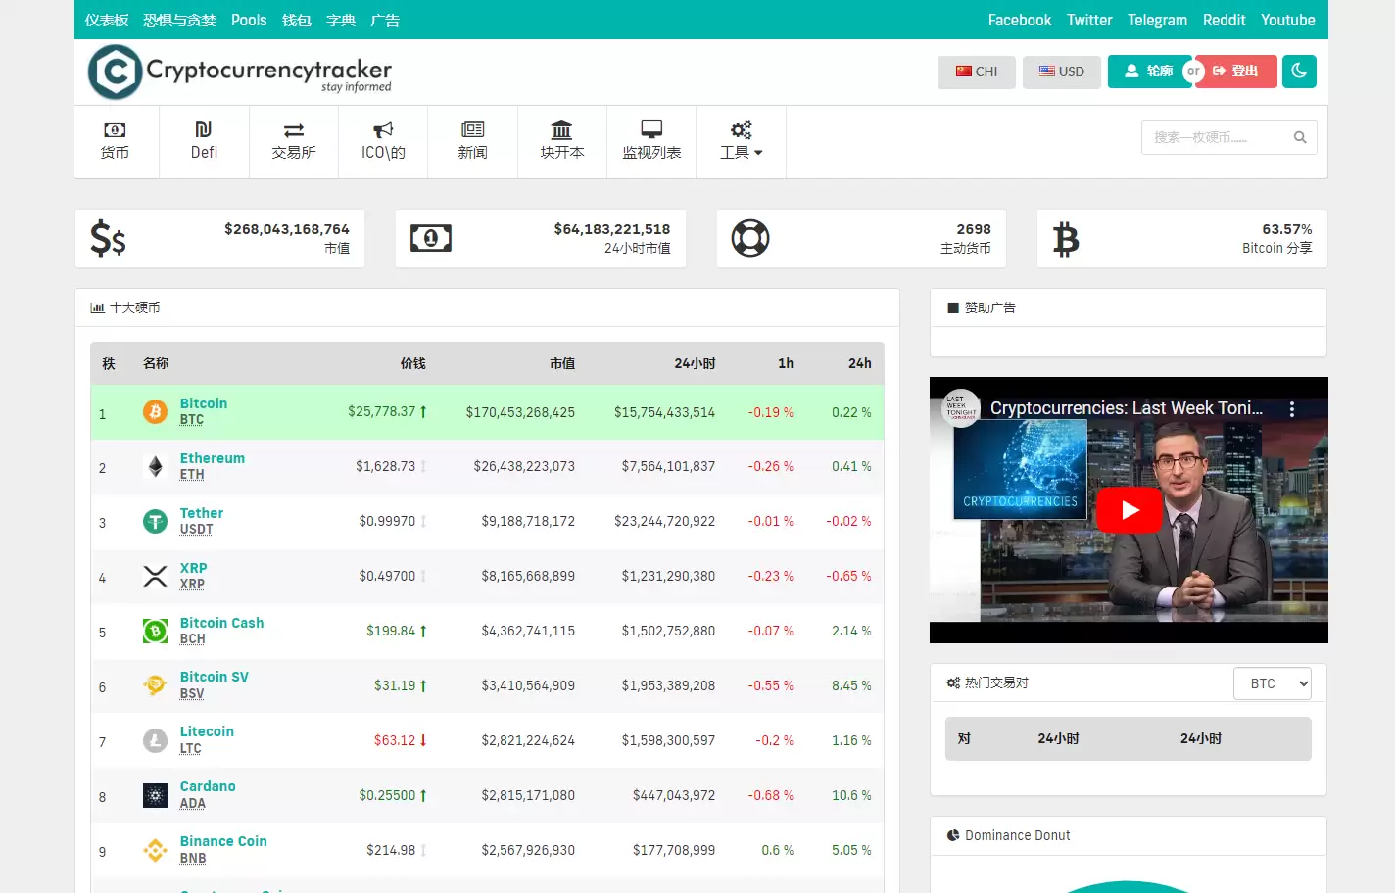Screen dimensions: 1395x893
Task: Click the market cap dollar signs icon
Action: click(x=108, y=238)
